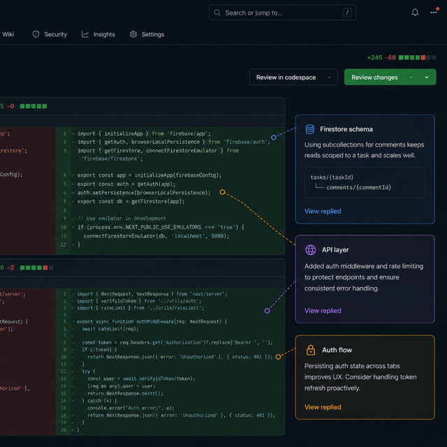Select the blue annotation marker near firebase/auth import
This screenshot has width=447, height=447.
pos(273,138)
